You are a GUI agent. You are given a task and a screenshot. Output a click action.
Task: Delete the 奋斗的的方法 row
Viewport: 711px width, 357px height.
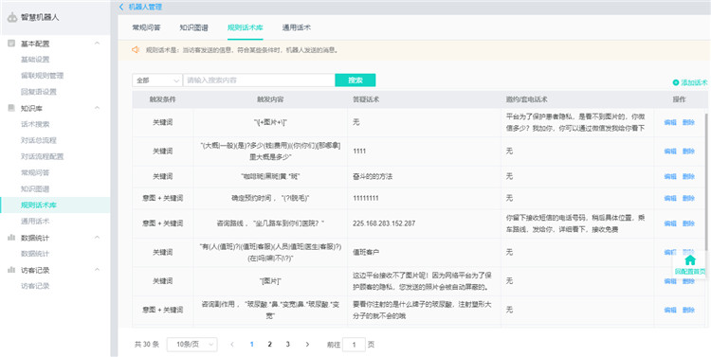[x=688, y=176]
